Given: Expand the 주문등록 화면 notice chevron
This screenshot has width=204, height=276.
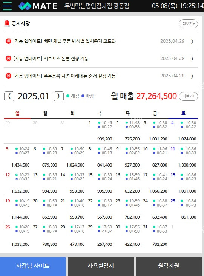Looking at the screenshot, I should [192, 76].
